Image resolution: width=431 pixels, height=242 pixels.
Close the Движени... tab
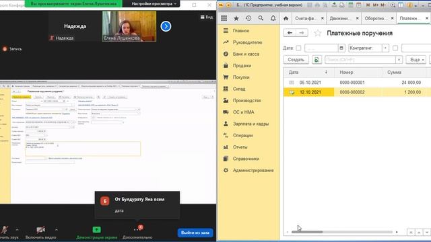pyautogui.click(x=357, y=18)
